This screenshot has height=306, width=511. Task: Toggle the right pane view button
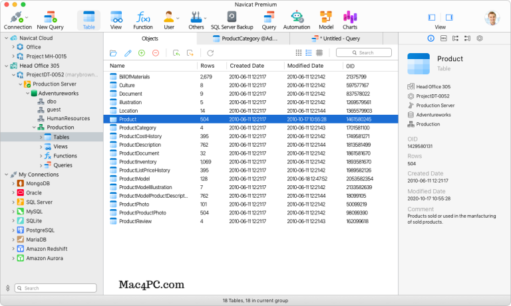[449, 17]
